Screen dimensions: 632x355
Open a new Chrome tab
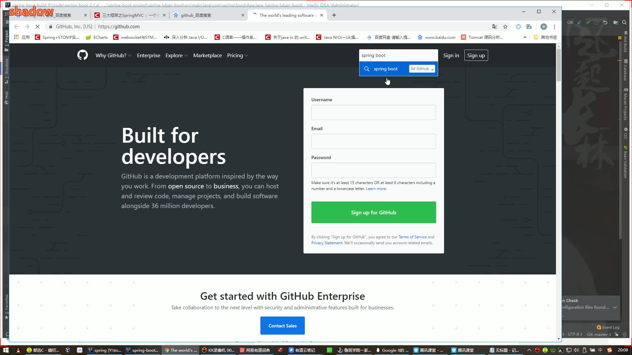pyautogui.click(x=334, y=15)
